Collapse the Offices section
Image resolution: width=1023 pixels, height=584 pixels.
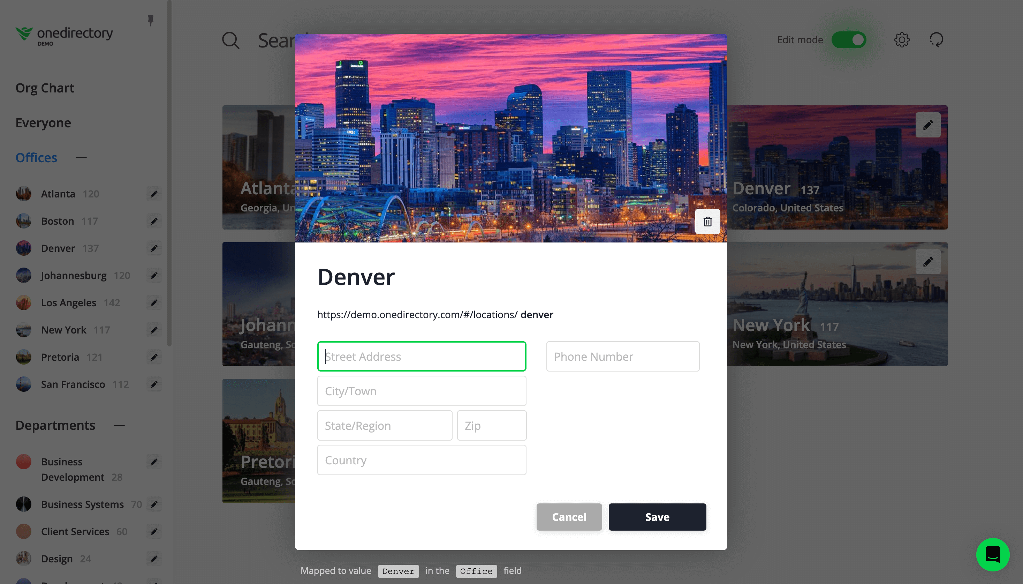[82, 157]
